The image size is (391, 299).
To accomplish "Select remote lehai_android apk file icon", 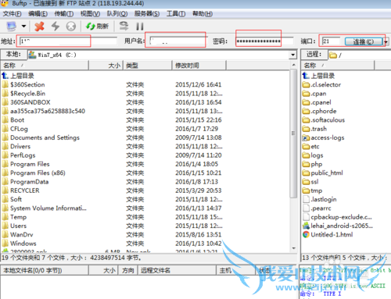I will point(306,226).
